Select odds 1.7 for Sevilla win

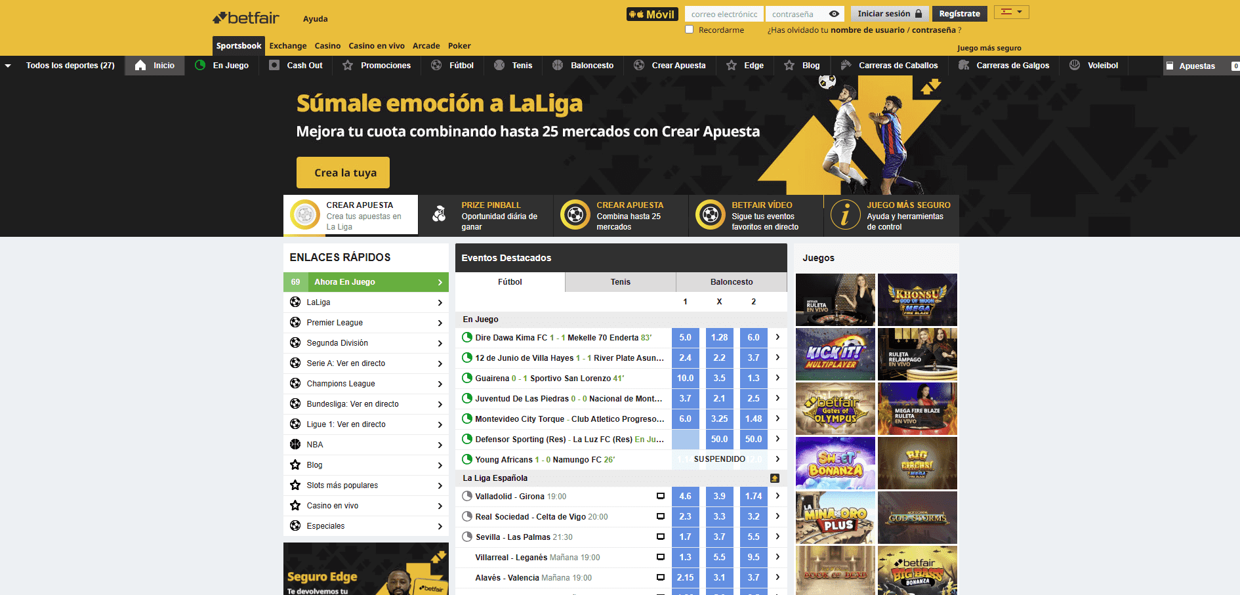click(x=686, y=537)
